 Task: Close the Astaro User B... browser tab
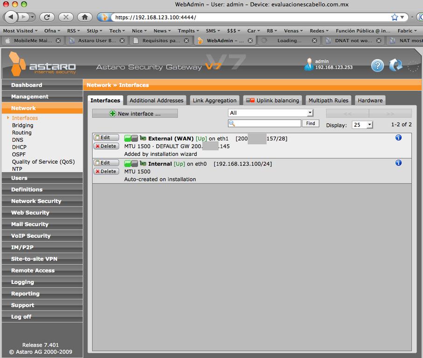[x=122, y=41]
